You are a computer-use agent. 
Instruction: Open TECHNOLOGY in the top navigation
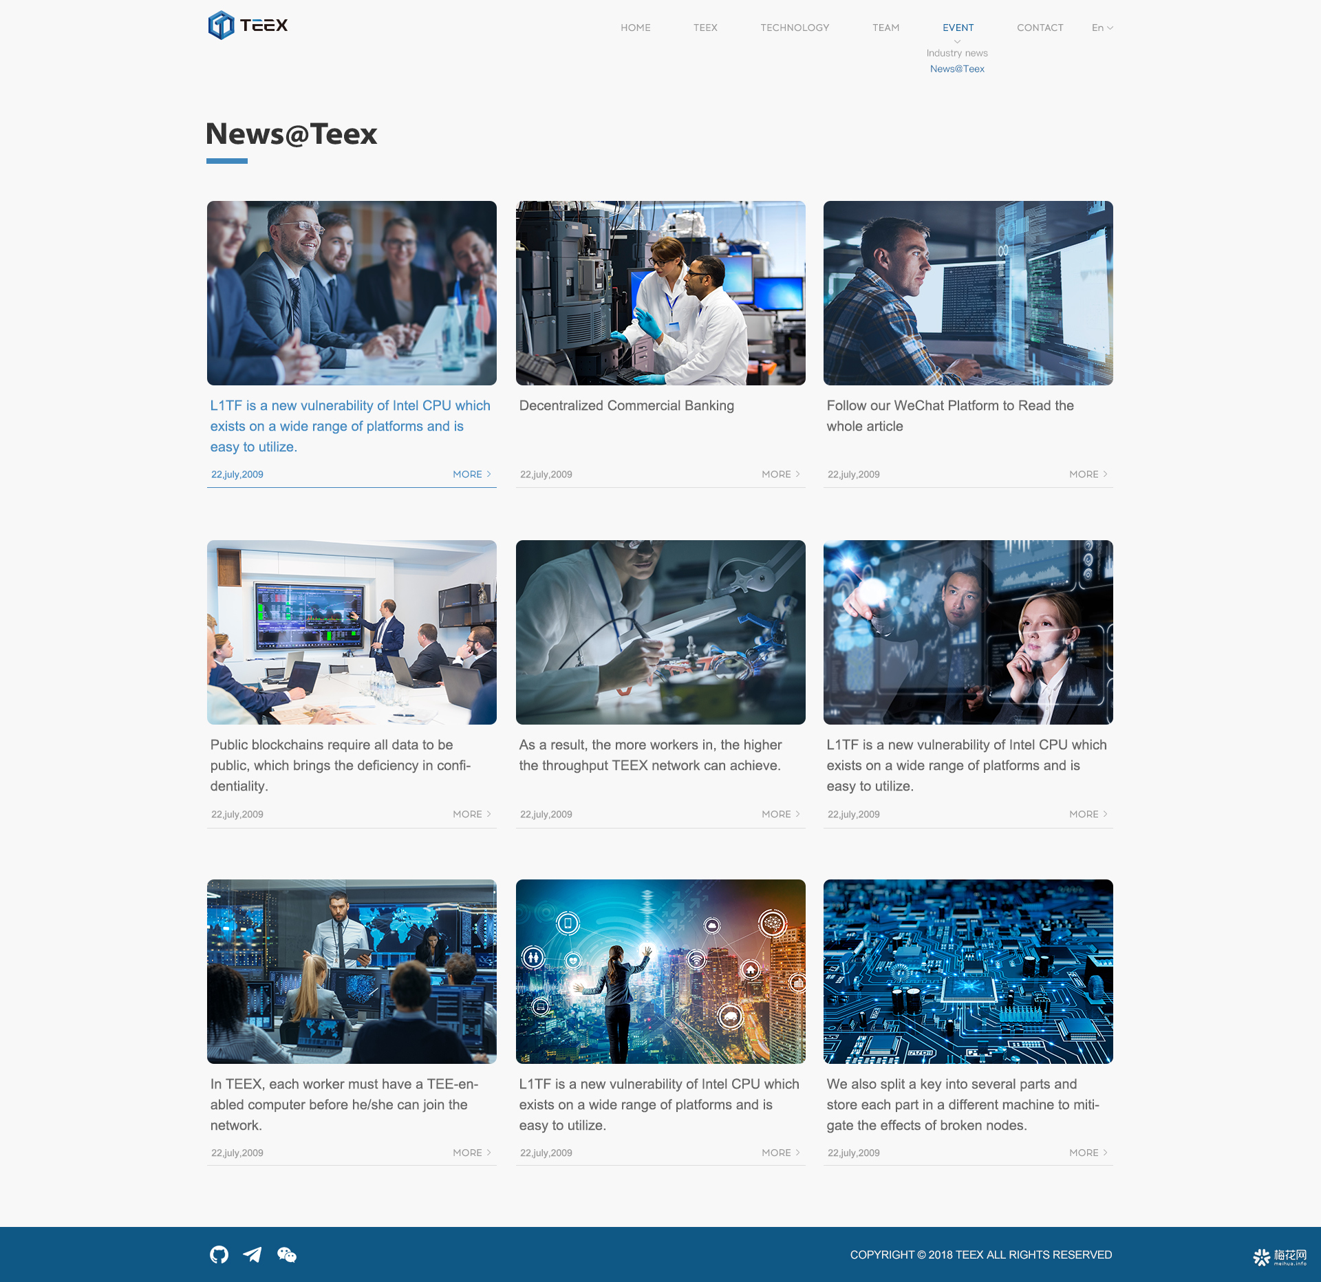[x=795, y=28]
